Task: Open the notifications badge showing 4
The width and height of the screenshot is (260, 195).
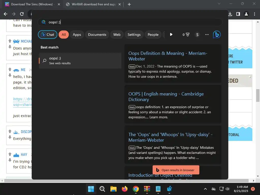Action: [253, 189]
